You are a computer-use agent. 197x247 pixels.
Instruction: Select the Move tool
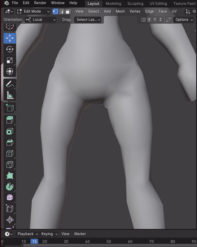[10, 38]
